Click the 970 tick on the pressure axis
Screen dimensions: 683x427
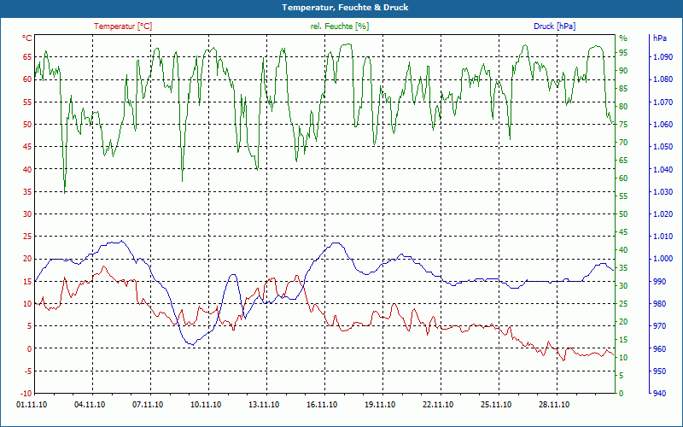660,326
